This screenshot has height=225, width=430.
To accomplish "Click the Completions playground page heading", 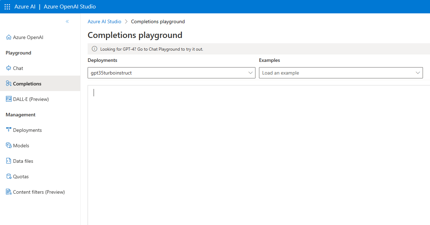I will click(135, 35).
